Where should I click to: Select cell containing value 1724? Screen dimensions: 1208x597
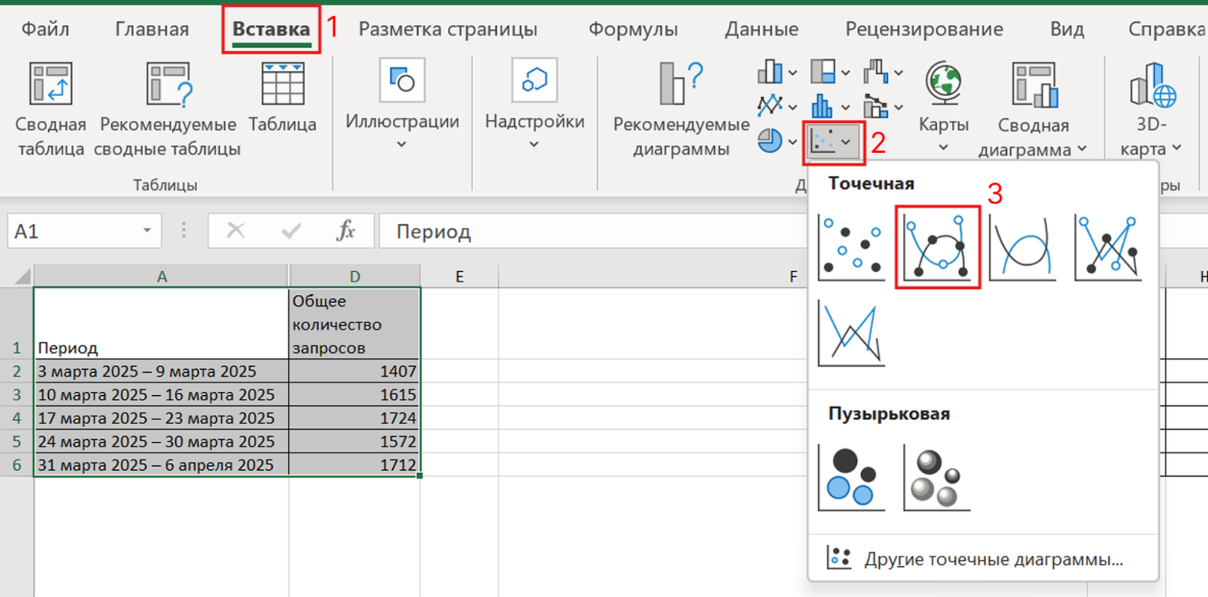[354, 418]
